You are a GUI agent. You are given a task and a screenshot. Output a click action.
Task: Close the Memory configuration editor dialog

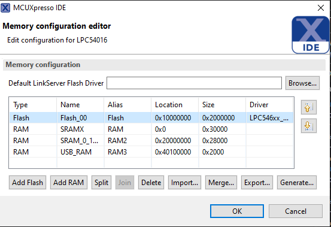coord(321,8)
